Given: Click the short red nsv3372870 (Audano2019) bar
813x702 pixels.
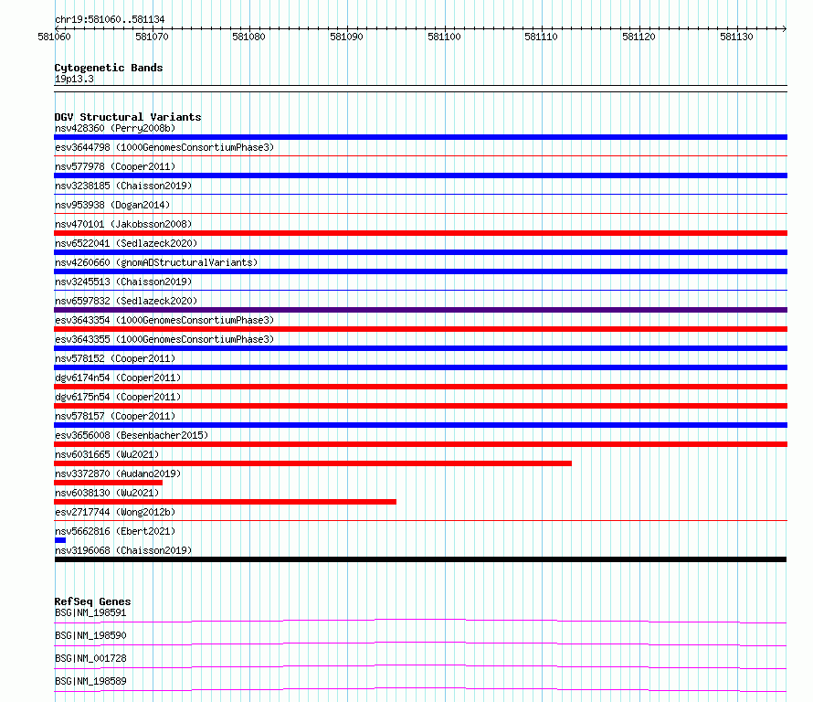Looking at the screenshot, I should click(x=109, y=483).
